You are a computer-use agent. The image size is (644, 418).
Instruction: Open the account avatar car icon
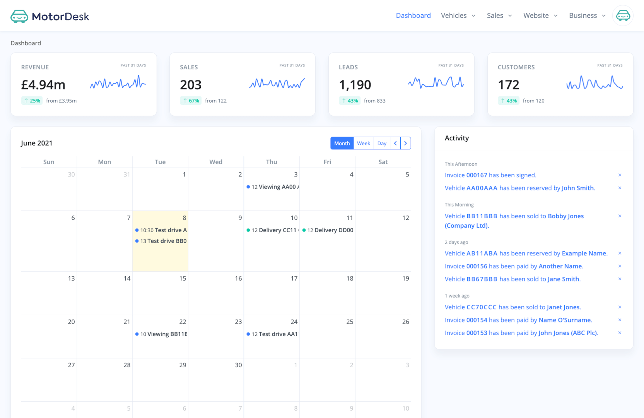tap(622, 15)
